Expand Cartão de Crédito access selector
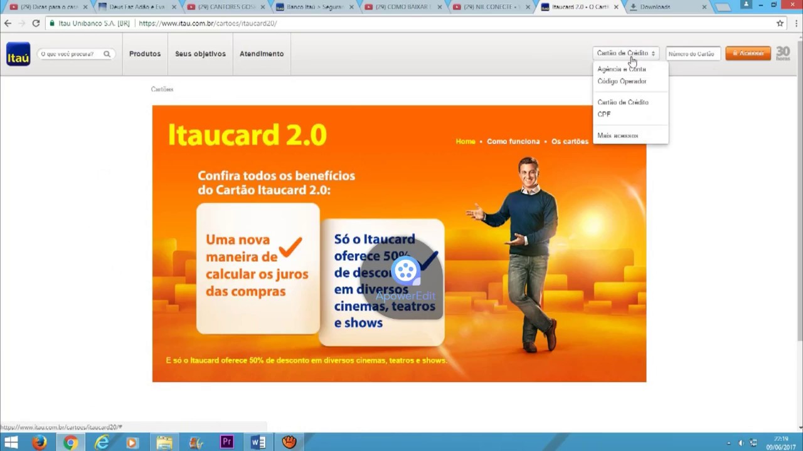803x451 pixels. coord(626,53)
